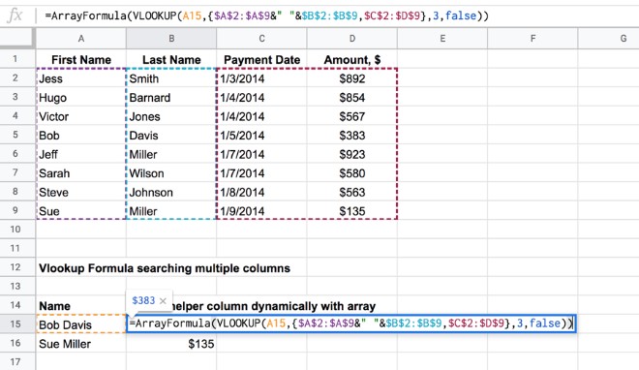Screen dimensions: 639x370
Task: Select the cell containing Johnson
Action: pyautogui.click(x=171, y=192)
